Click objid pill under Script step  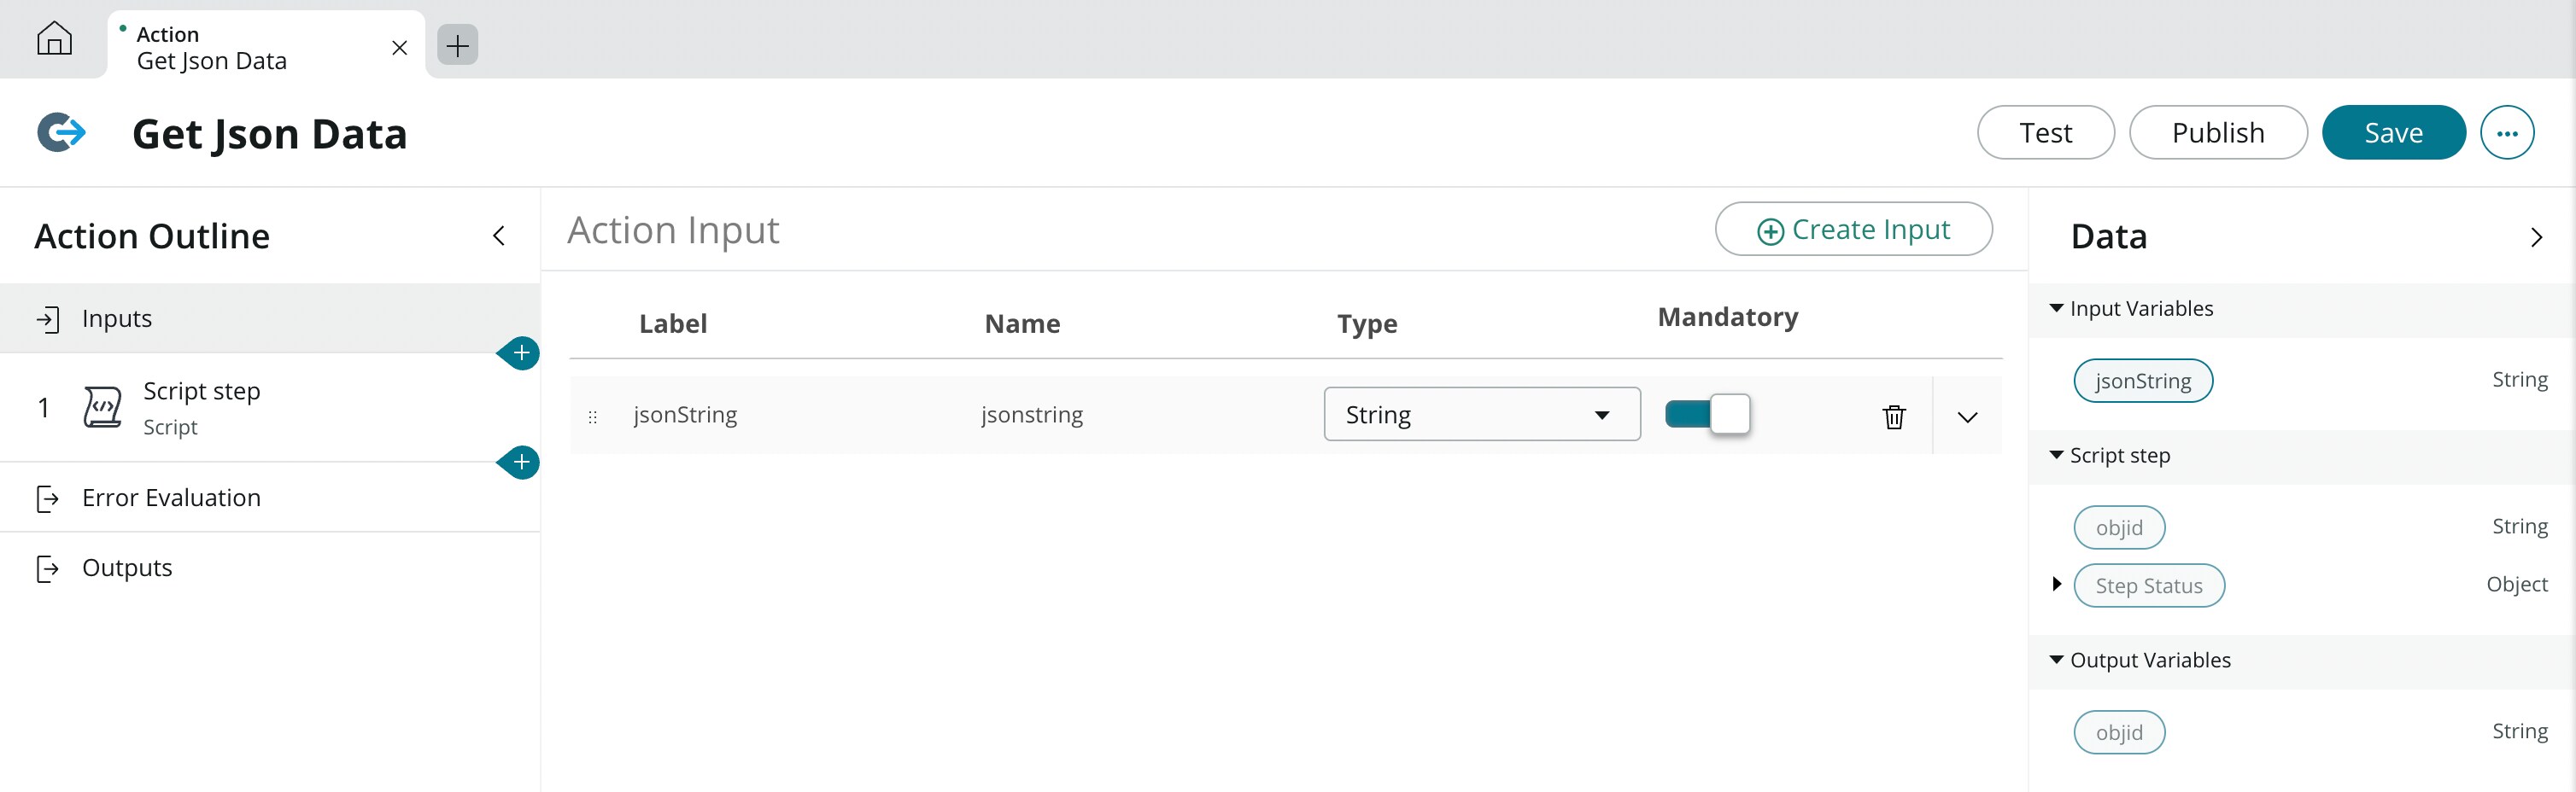(x=2119, y=527)
